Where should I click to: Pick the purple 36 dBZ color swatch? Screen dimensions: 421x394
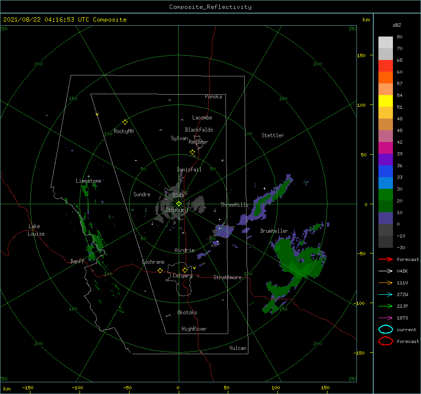tap(385, 159)
